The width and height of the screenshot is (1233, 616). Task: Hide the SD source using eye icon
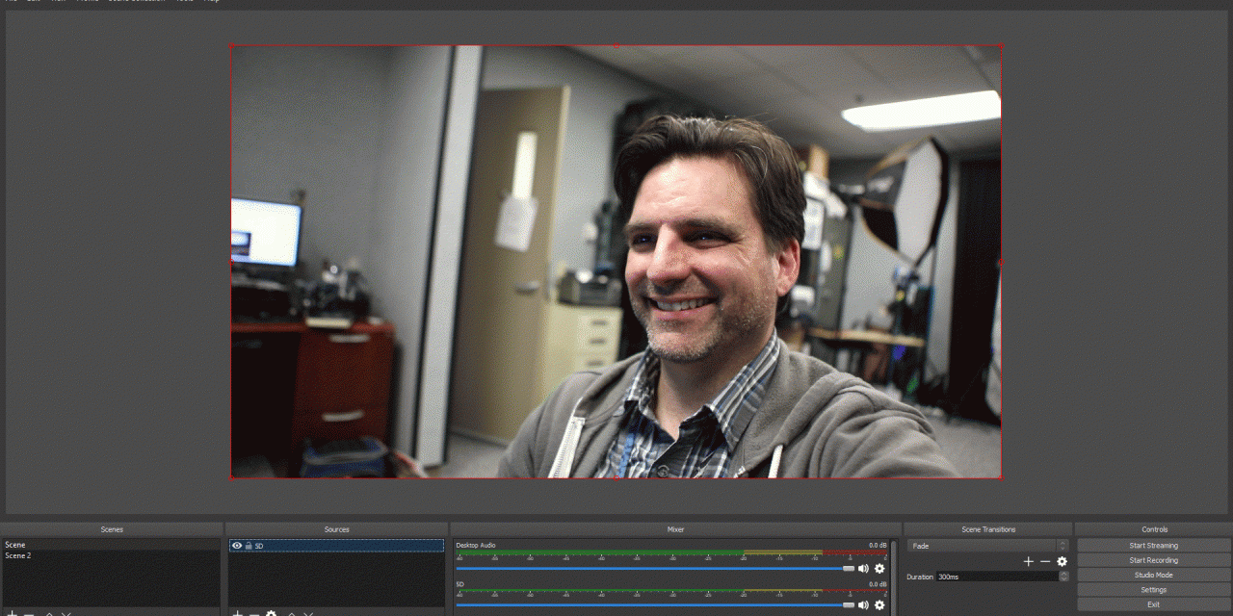point(237,546)
